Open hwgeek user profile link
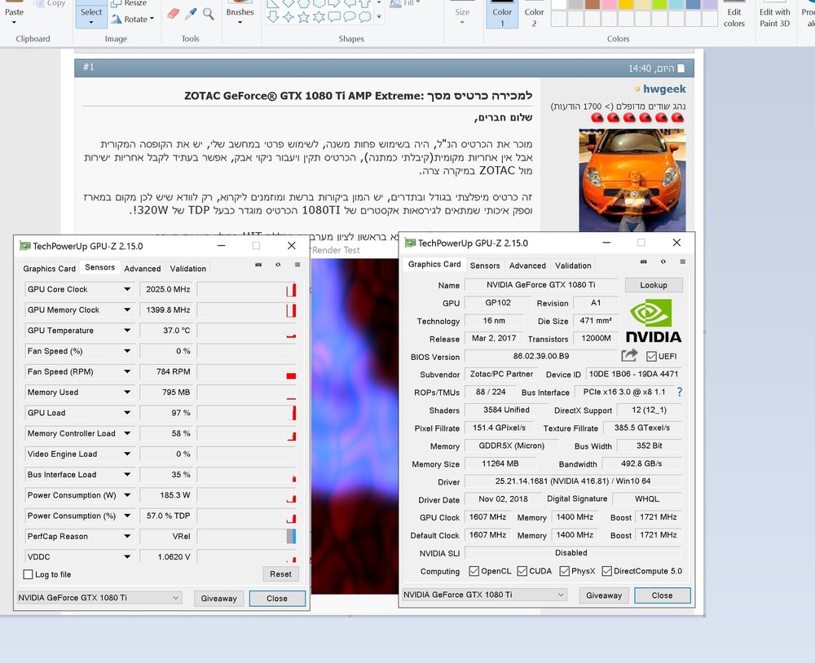 coord(664,90)
